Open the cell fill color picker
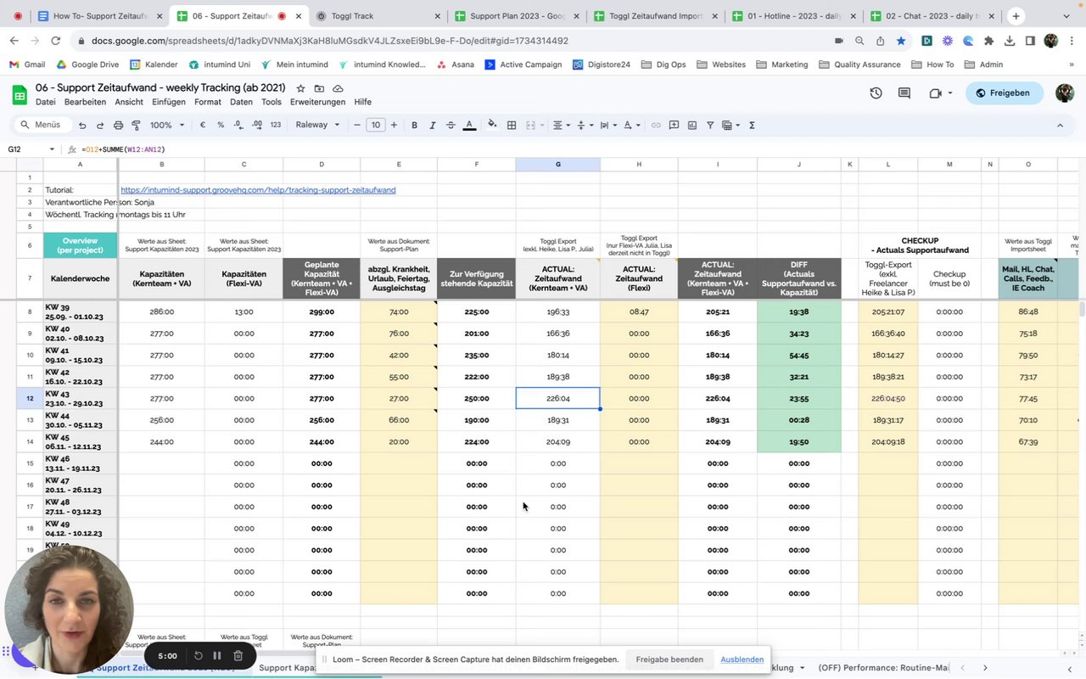 point(492,125)
